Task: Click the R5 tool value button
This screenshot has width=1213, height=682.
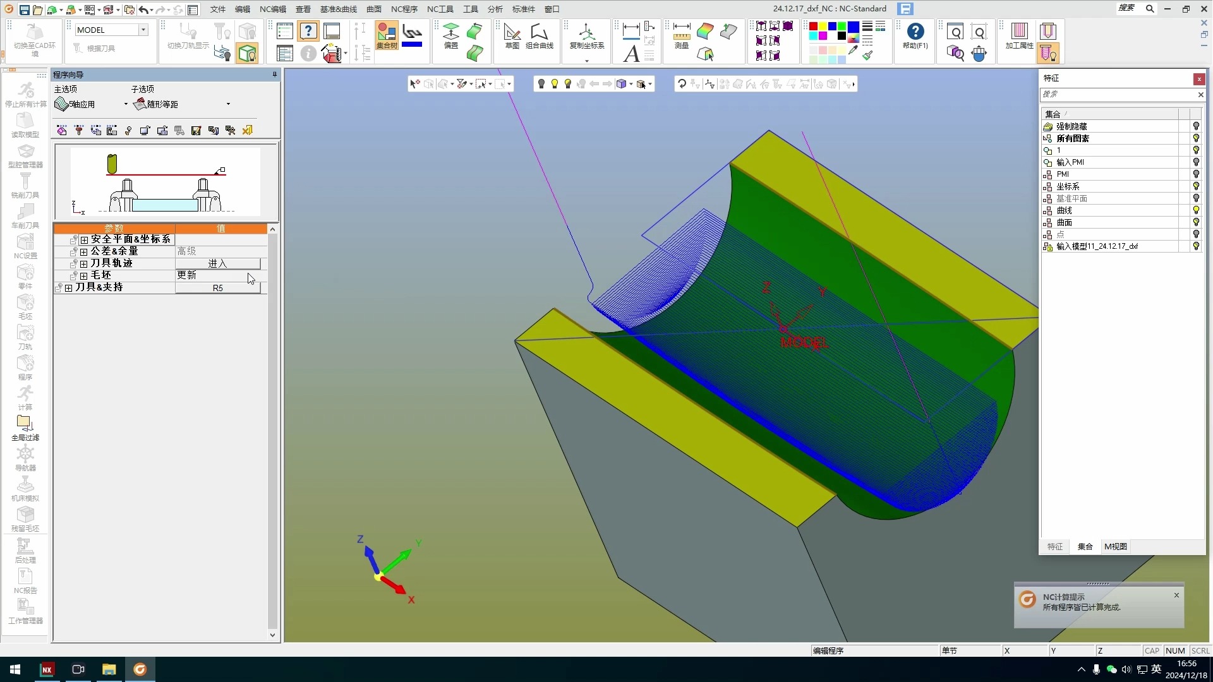Action: pos(217,288)
